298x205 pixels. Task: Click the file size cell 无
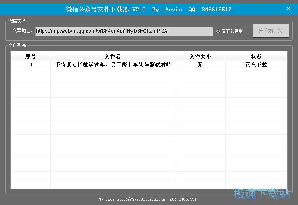click(x=200, y=65)
